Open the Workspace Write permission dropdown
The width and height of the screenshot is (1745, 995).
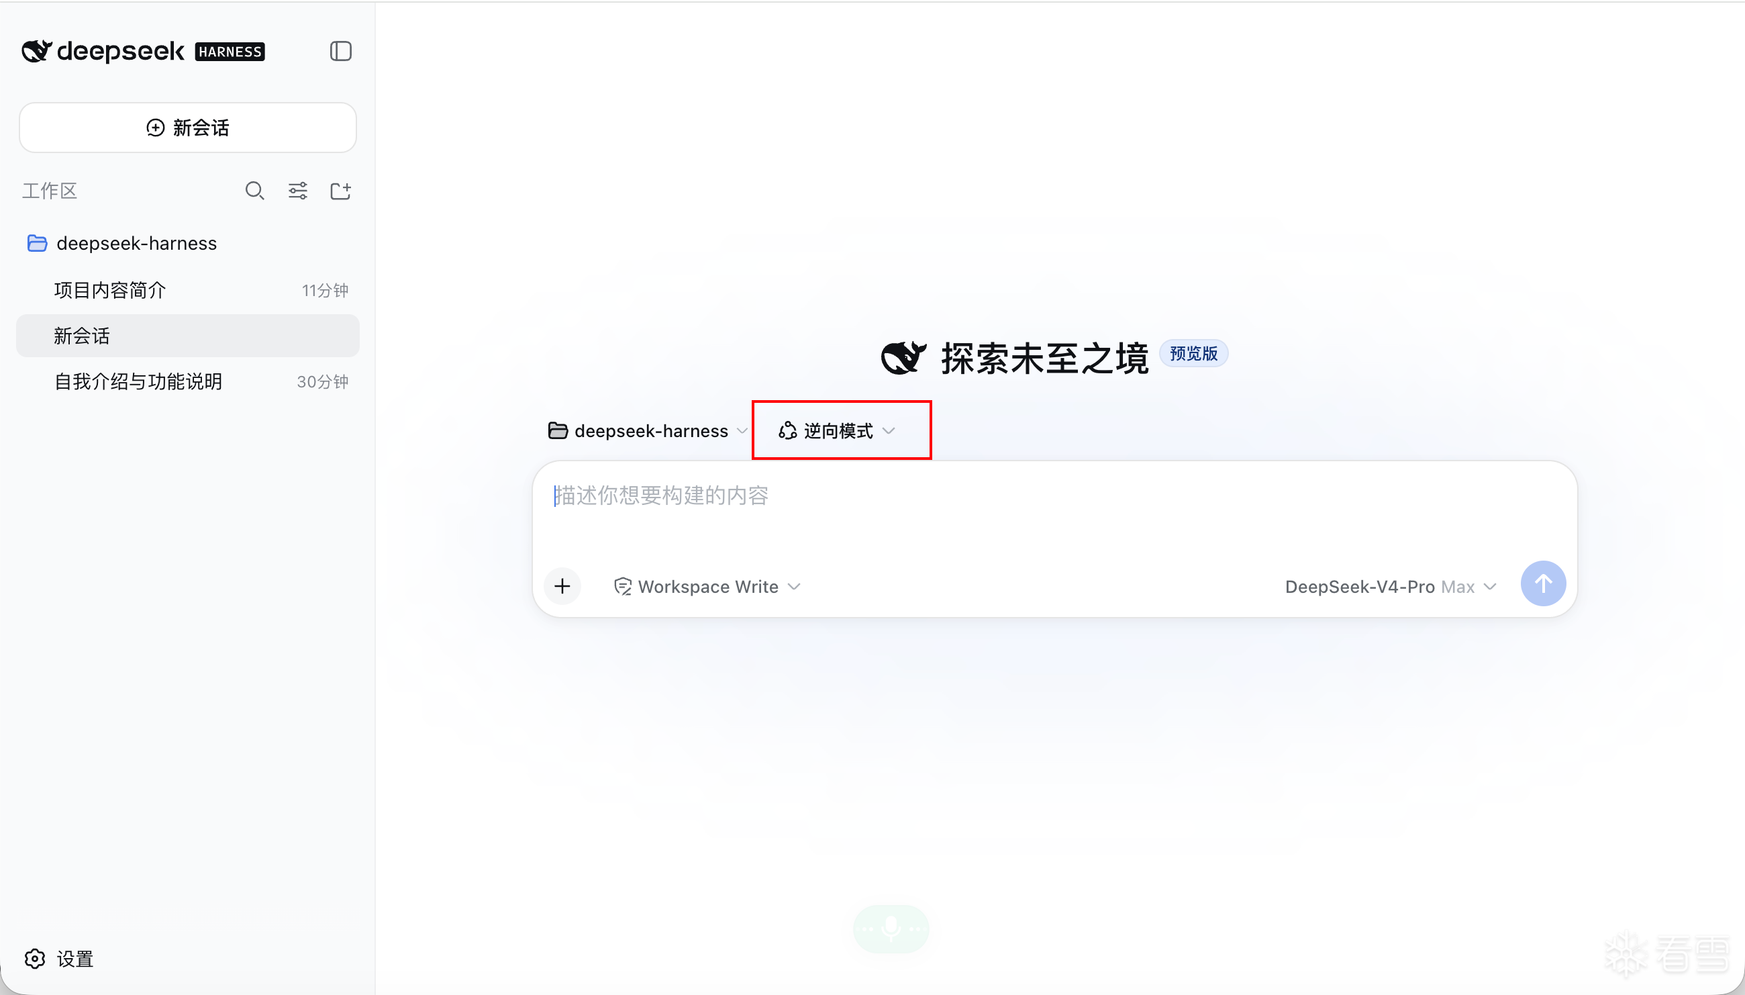707,587
